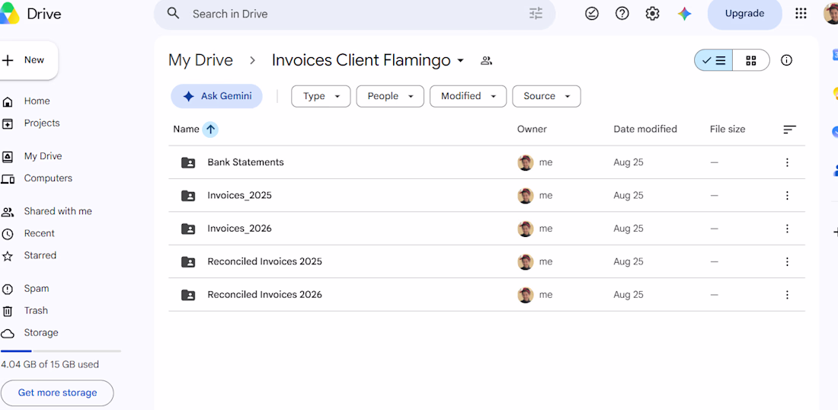Image resolution: width=838 pixels, height=410 pixels.
Task: Click the Search in Drive field
Action: (x=354, y=14)
